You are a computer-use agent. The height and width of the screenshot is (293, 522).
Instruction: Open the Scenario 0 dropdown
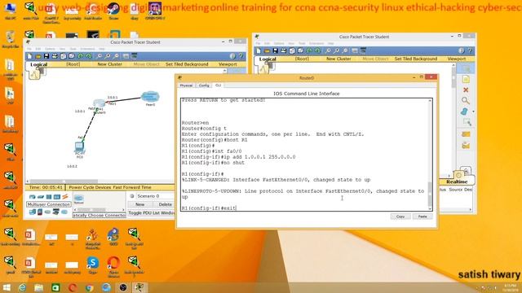click(x=155, y=196)
